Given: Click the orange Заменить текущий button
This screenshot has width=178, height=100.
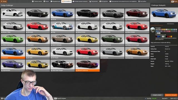Looking at the screenshot, I should 171,95.
